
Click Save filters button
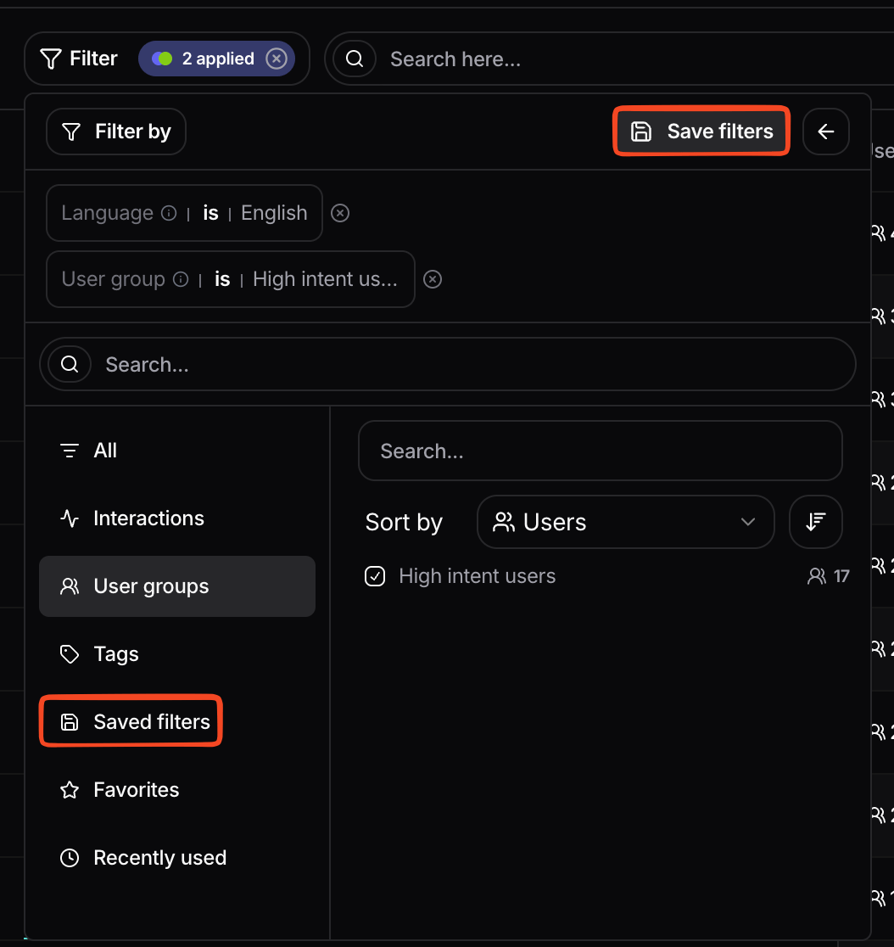point(701,131)
